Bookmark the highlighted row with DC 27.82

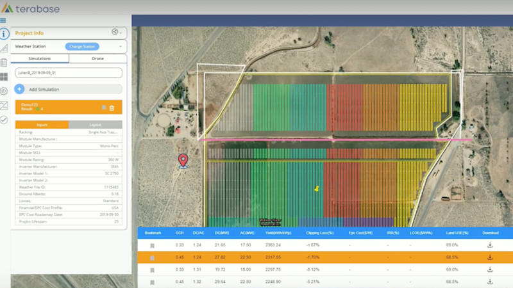pos(152,258)
